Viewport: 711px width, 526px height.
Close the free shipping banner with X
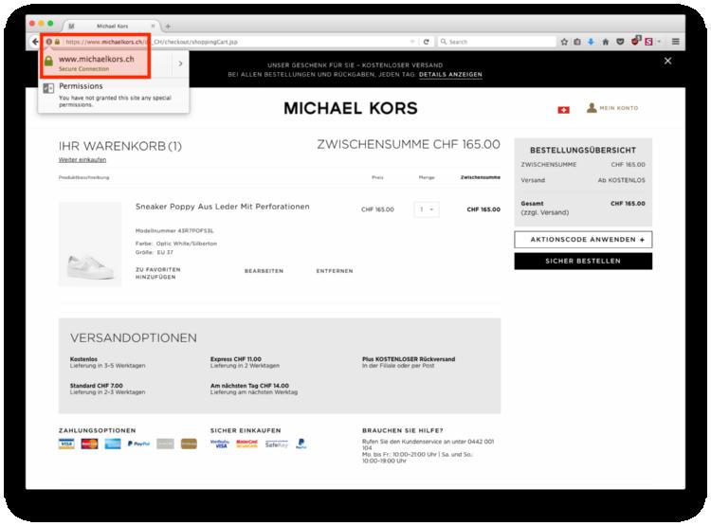coord(668,61)
